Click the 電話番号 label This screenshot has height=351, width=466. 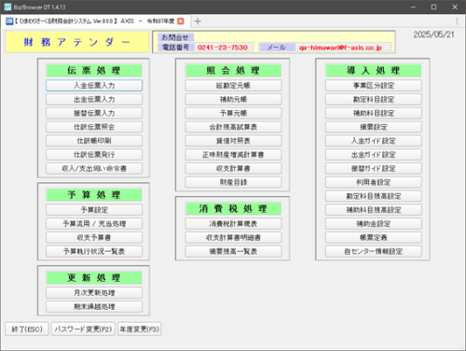click(x=176, y=48)
